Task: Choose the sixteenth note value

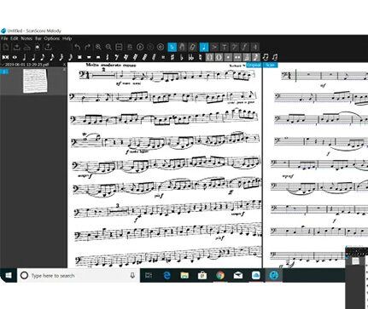Action: [52, 57]
